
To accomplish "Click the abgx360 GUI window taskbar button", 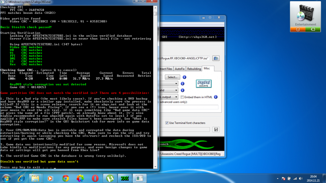I will tap(140, 178).
